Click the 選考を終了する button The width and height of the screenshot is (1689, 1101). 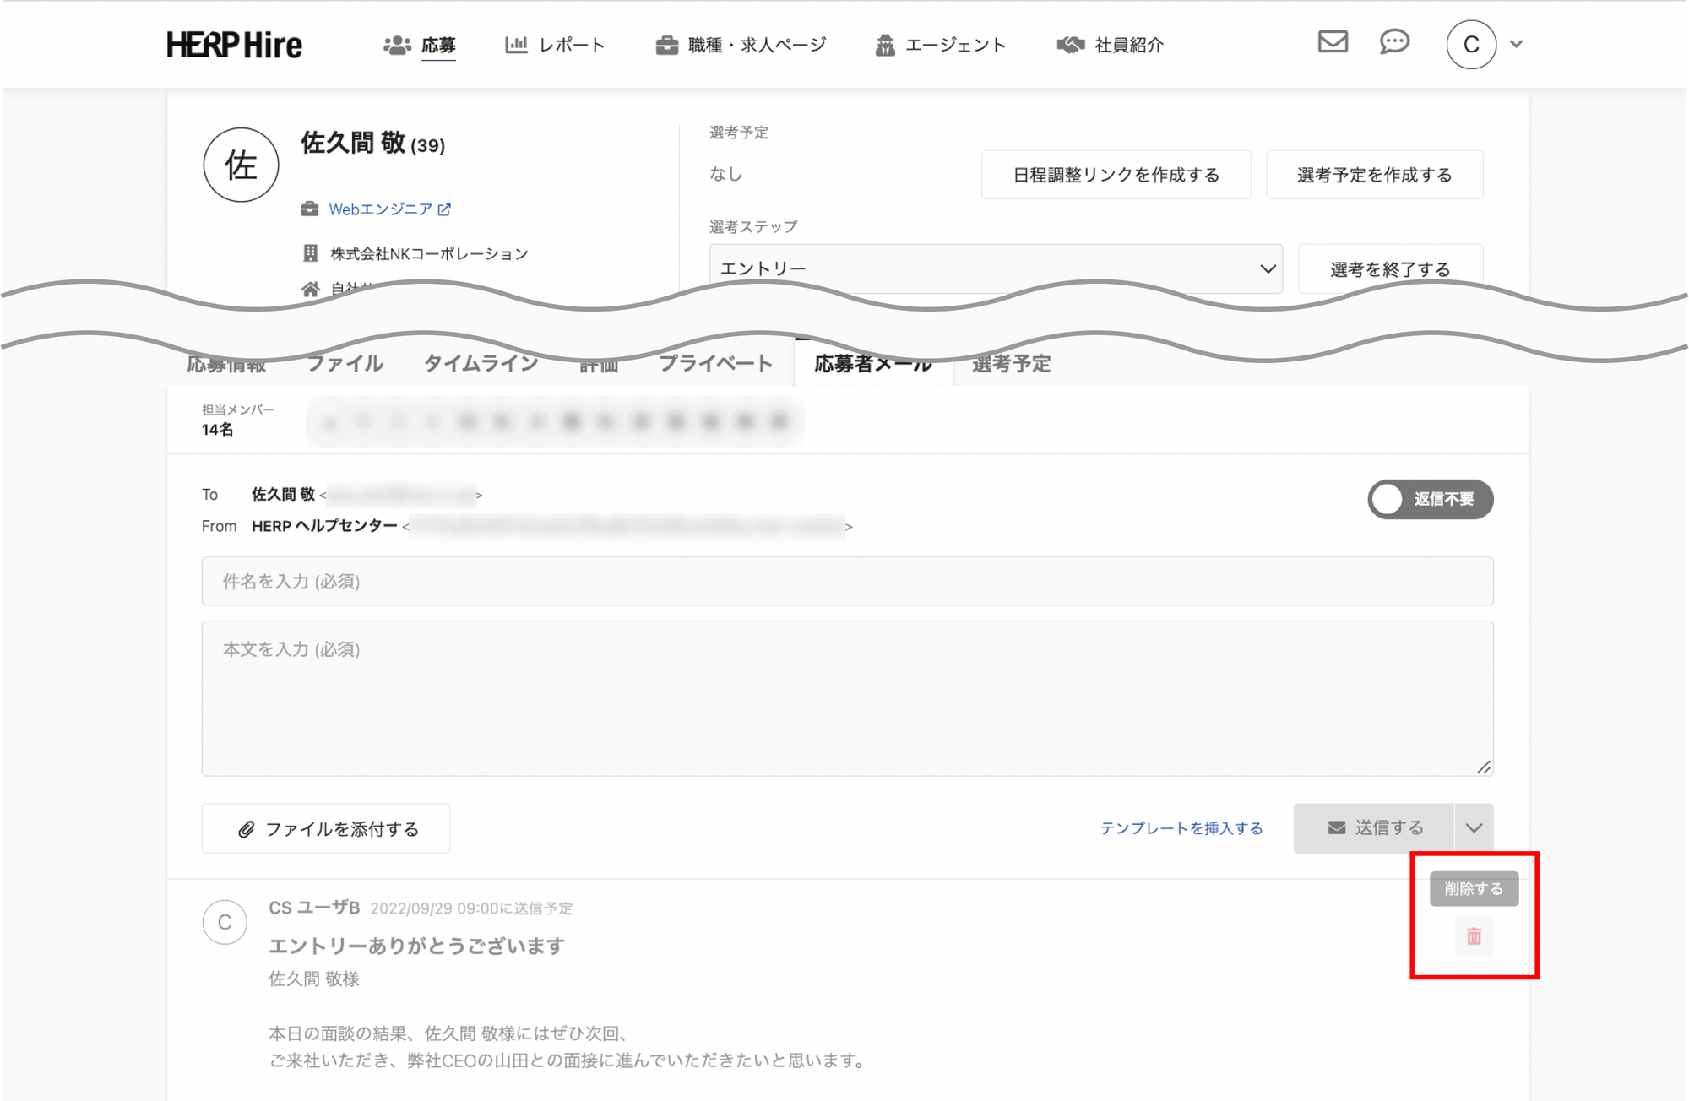pyautogui.click(x=1390, y=269)
